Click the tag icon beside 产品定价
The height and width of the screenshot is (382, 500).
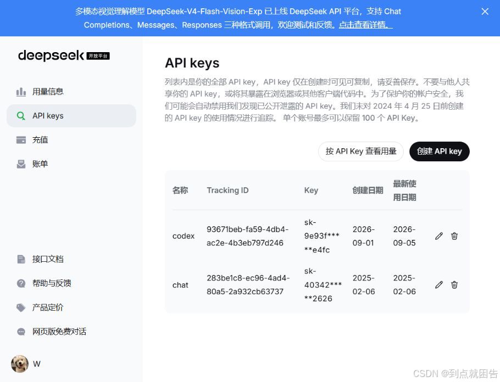21,307
